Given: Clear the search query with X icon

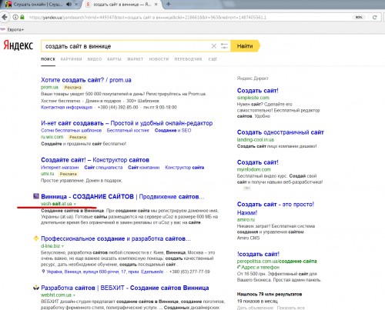Looking at the screenshot, I should 213,46.
